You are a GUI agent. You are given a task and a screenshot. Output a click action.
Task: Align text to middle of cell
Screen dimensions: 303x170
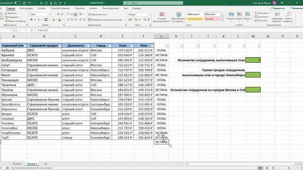click(72, 15)
